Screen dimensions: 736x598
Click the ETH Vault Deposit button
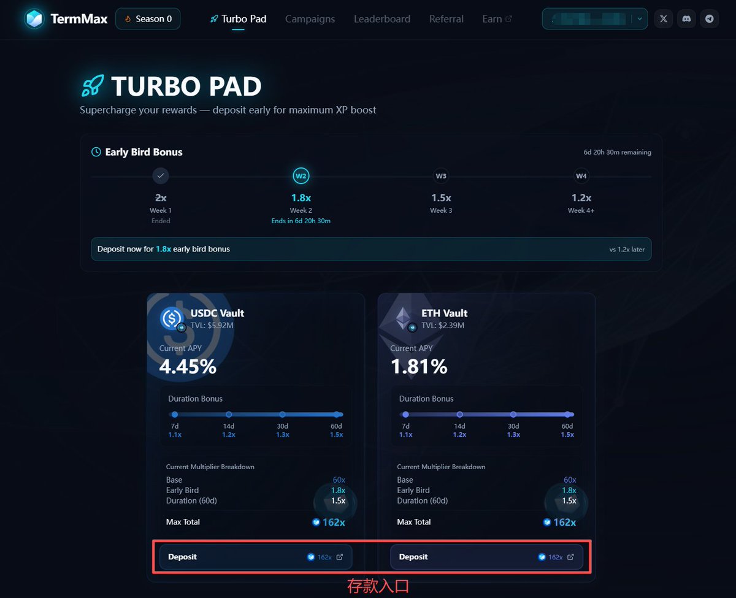(487, 557)
